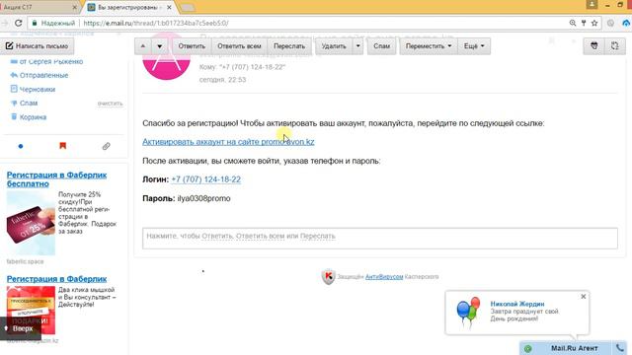The height and width of the screenshot is (355, 632).
Task: Open the Mail.Ru Агент bar
Action: (x=574, y=348)
